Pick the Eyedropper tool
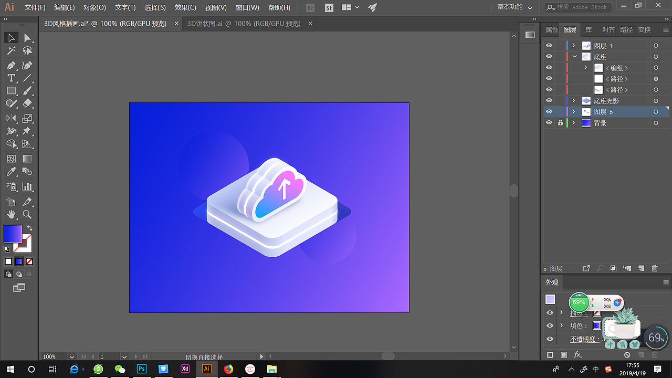Screen dimensions: 672x378 (11, 172)
